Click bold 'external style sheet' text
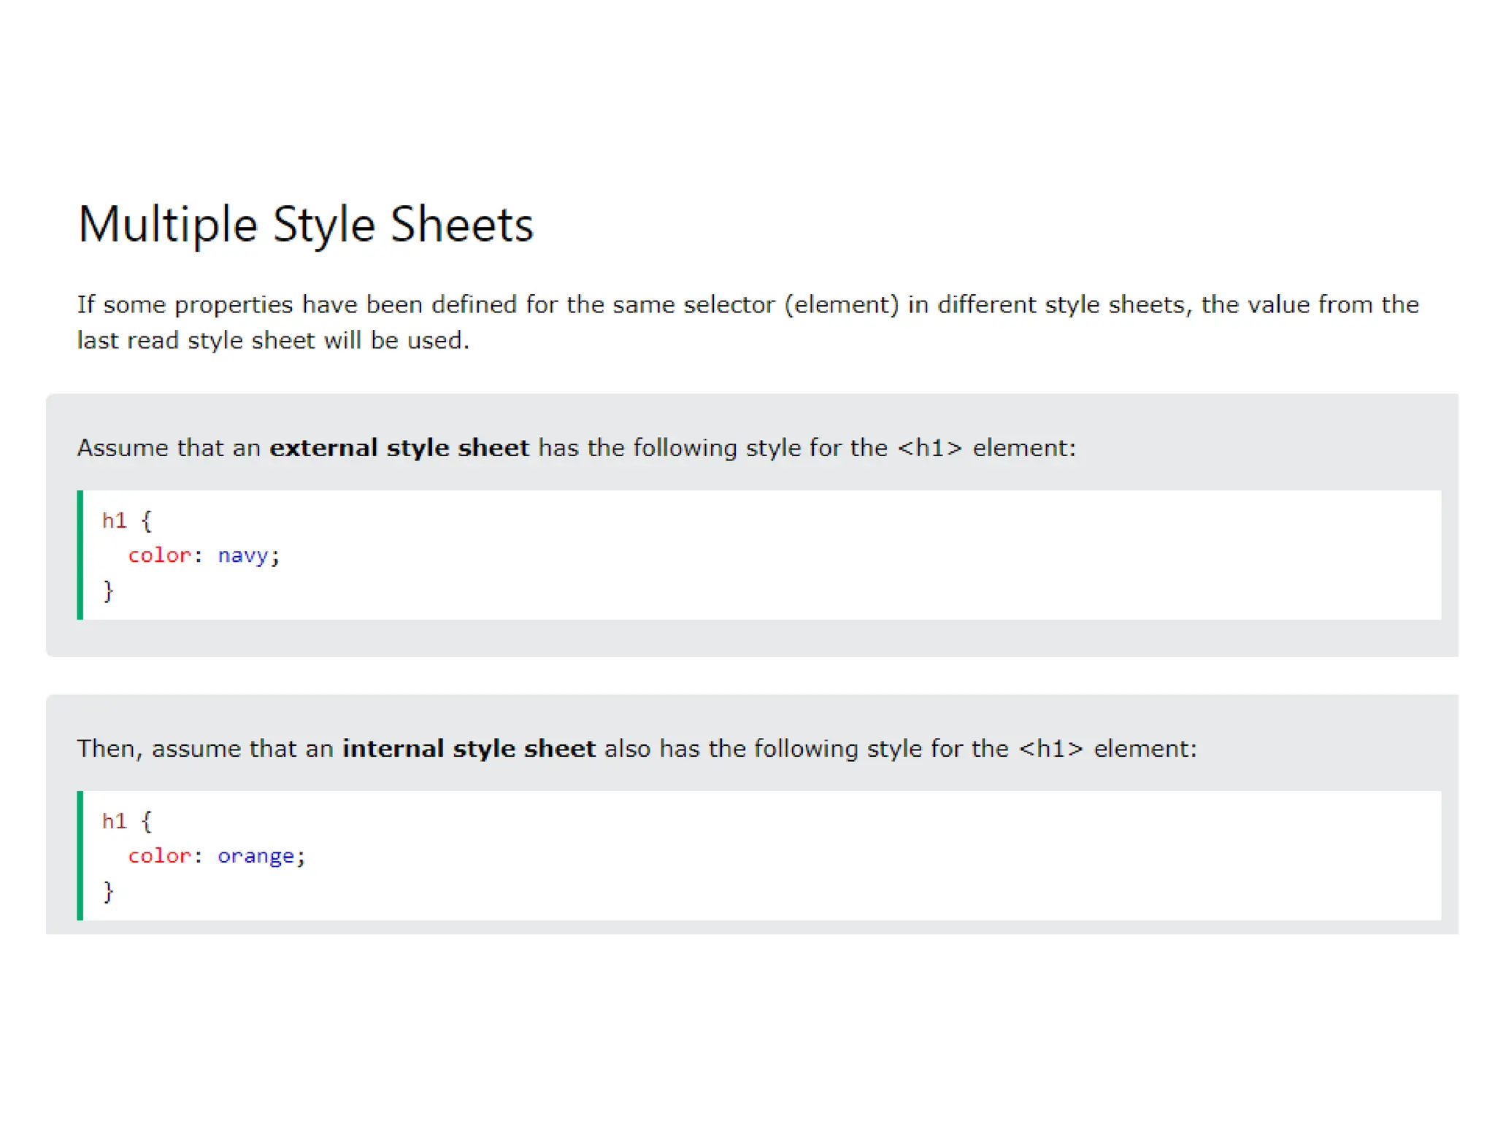 click(399, 447)
